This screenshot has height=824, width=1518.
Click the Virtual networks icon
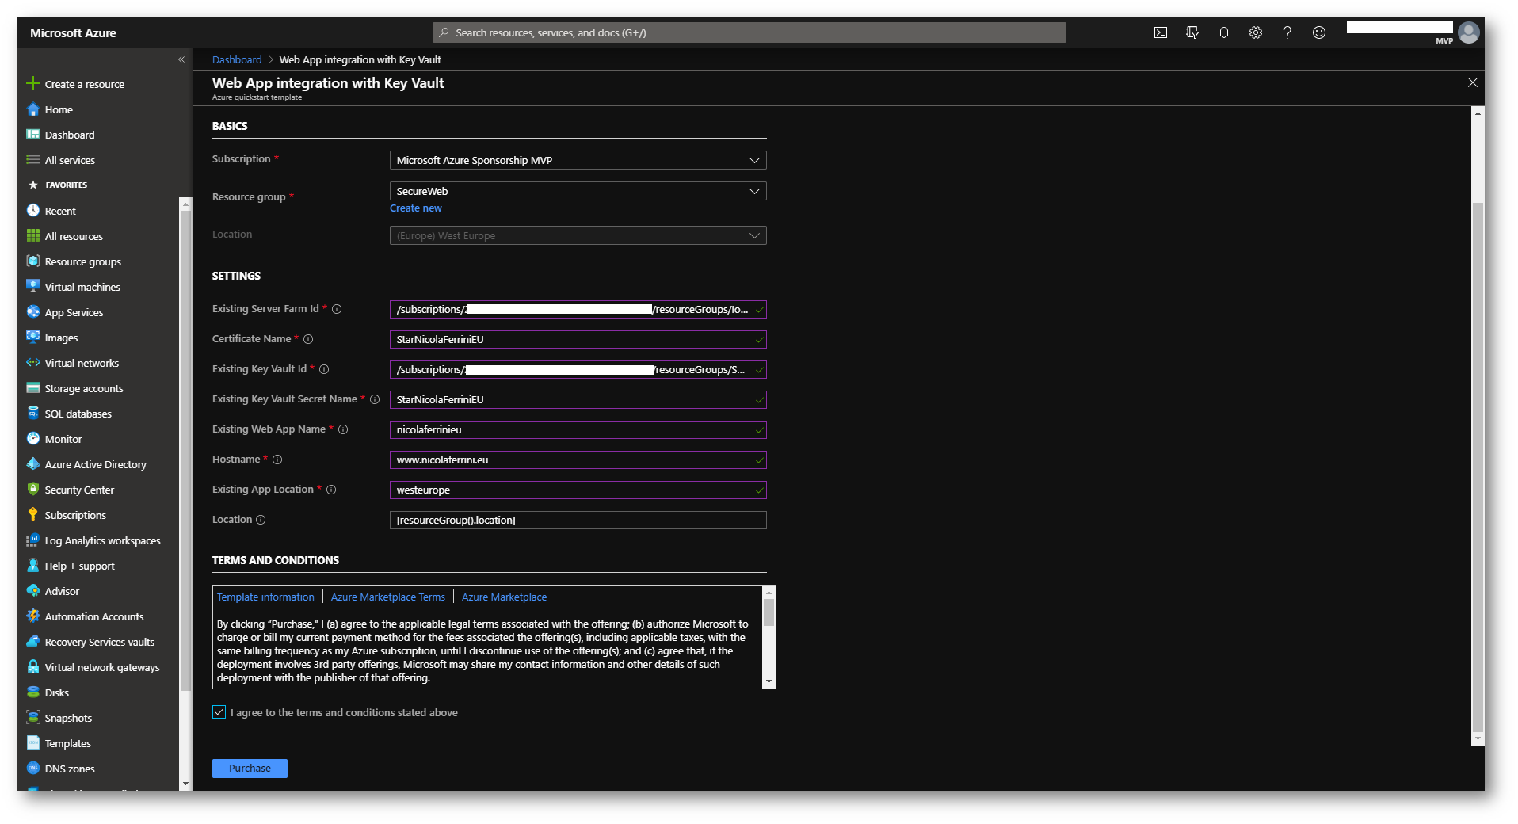[32, 363]
